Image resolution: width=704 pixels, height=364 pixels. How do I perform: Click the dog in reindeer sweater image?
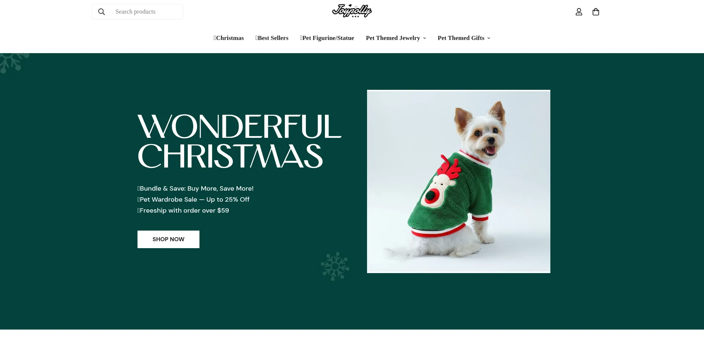click(459, 181)
